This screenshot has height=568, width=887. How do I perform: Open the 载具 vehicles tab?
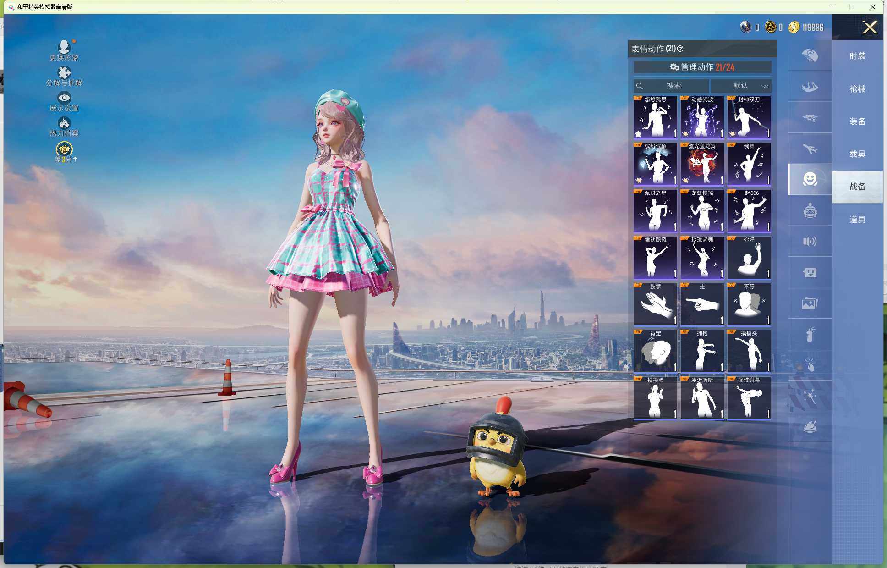coord(857,154)
